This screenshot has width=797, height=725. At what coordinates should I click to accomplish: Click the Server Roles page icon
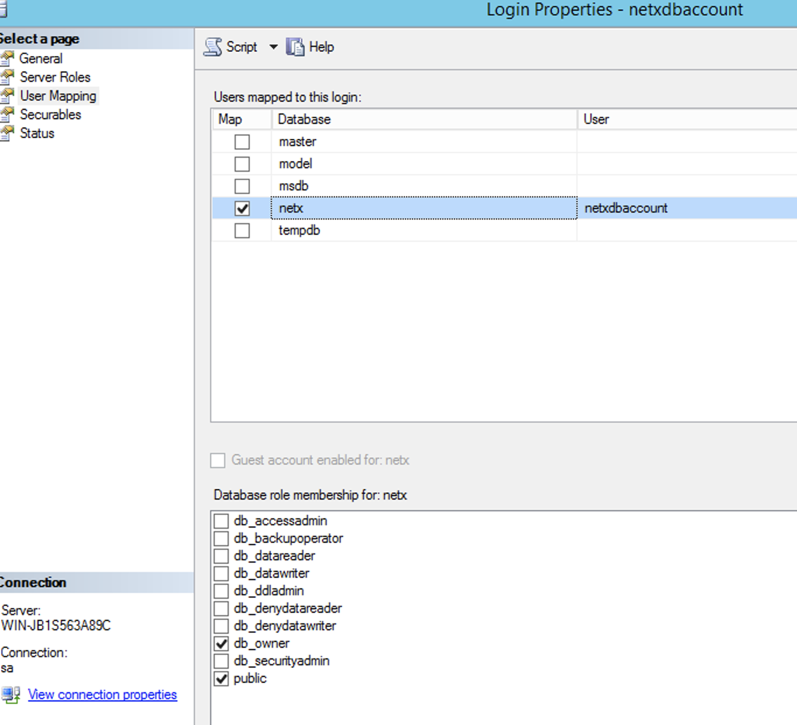tap(7, 77)
